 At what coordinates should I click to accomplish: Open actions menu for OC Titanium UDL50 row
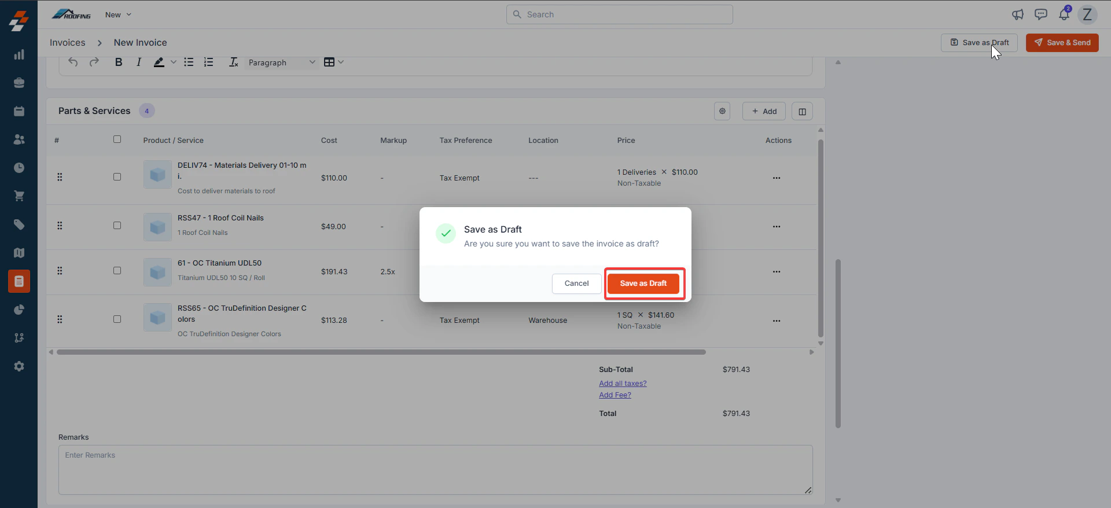point(777,272)
